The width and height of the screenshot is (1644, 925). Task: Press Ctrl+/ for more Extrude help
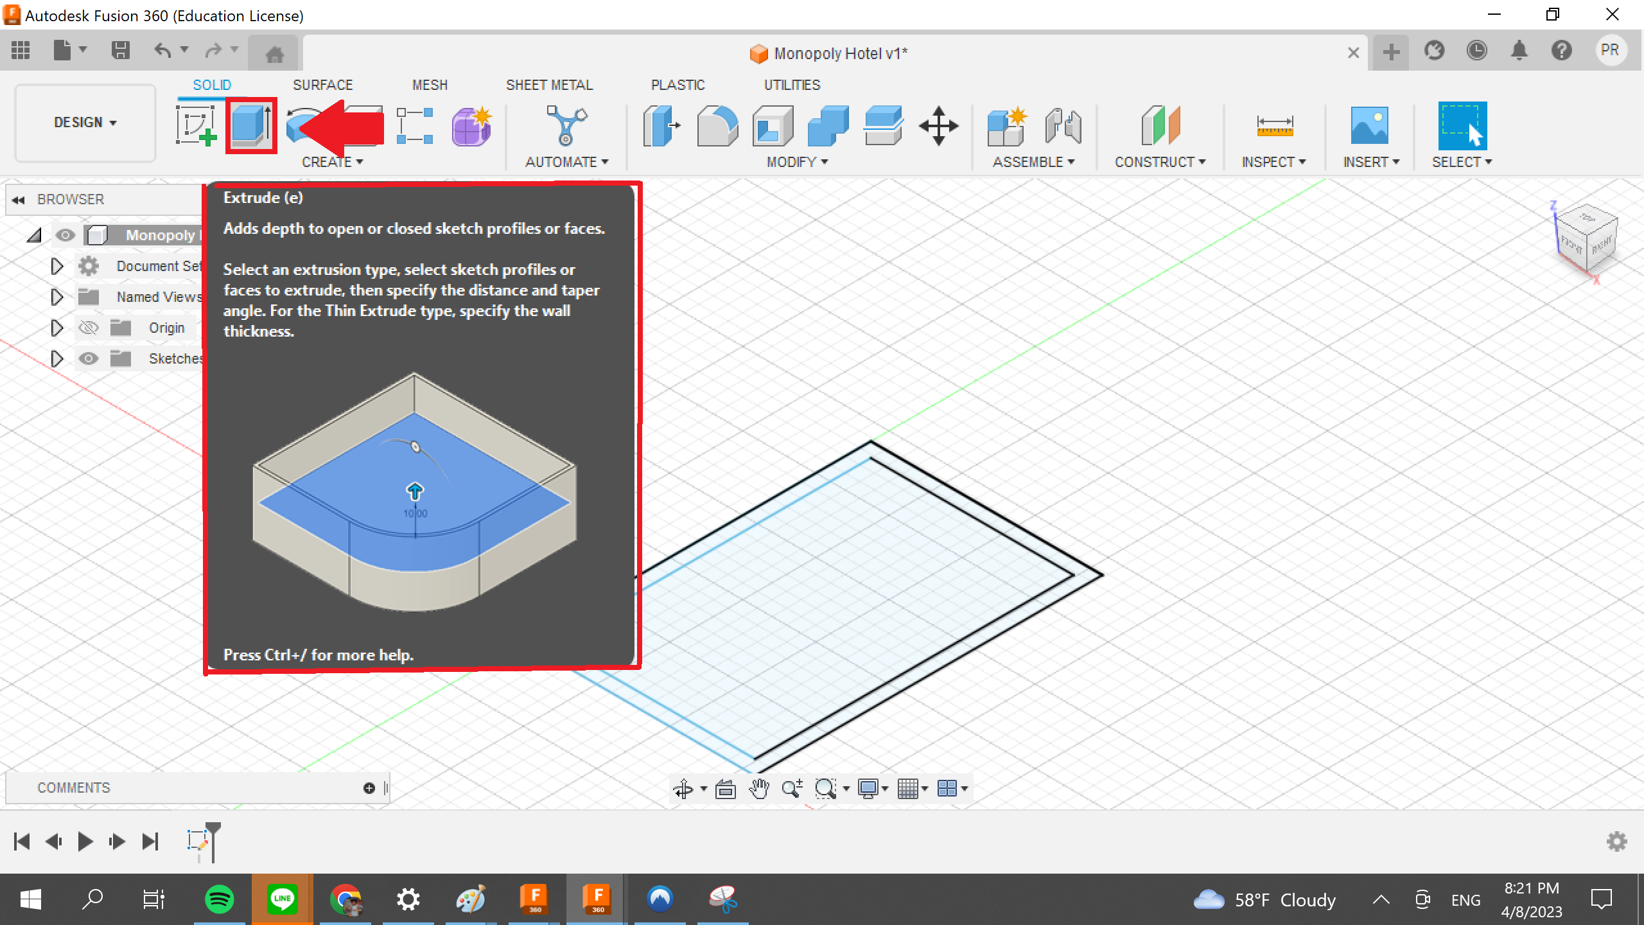click(x=317, y=654)
